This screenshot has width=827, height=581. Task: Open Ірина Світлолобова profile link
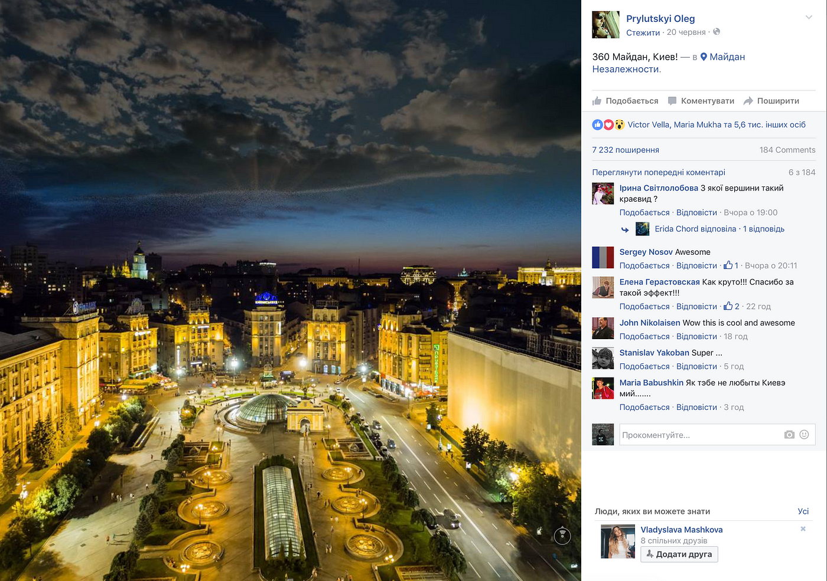[659, 188]
